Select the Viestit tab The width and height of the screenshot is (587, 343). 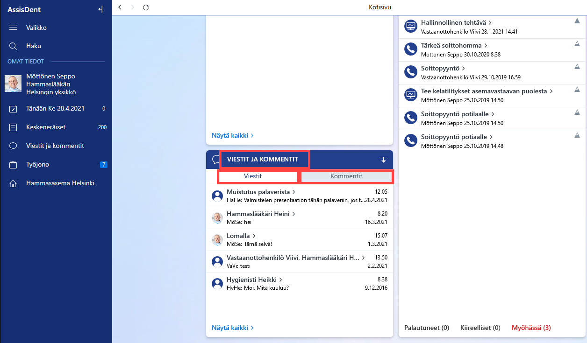pyautogui.click(x=253, y=176)
